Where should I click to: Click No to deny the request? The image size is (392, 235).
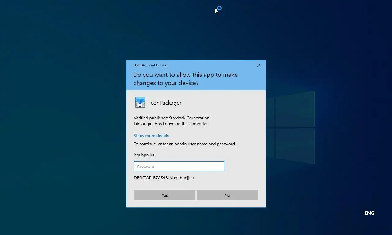pyautogui.click(x=227, y=195)
